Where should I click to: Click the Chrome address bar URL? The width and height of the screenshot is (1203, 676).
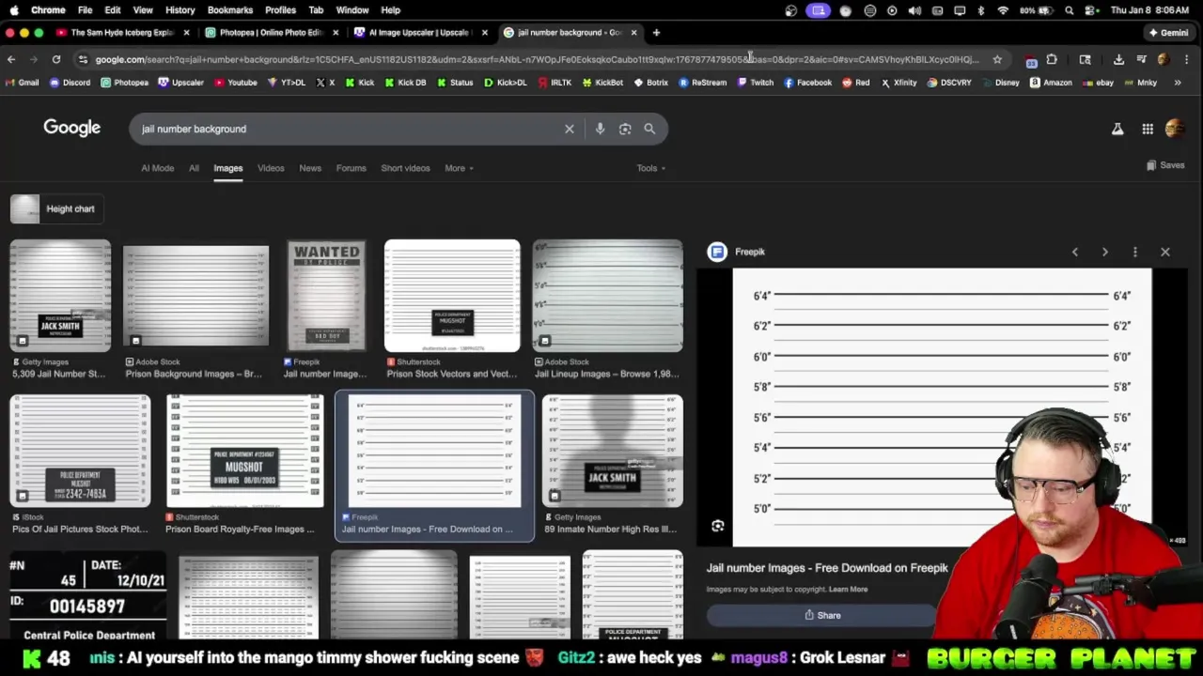tap(536, 59)
